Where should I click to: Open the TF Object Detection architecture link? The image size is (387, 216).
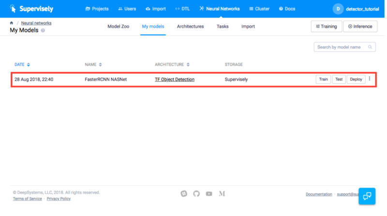pos(175,80)
